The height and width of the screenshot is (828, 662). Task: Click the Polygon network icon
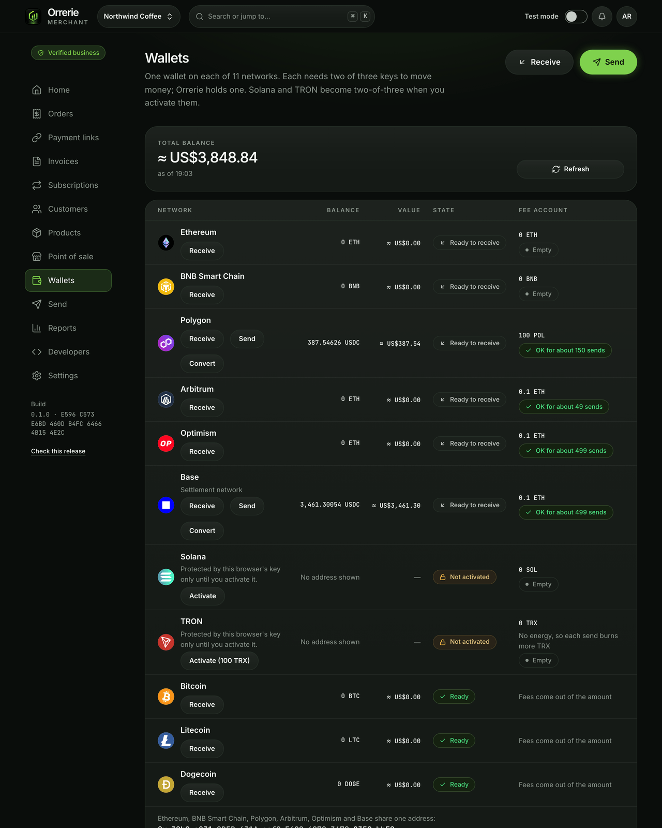[x=166, y=343]
